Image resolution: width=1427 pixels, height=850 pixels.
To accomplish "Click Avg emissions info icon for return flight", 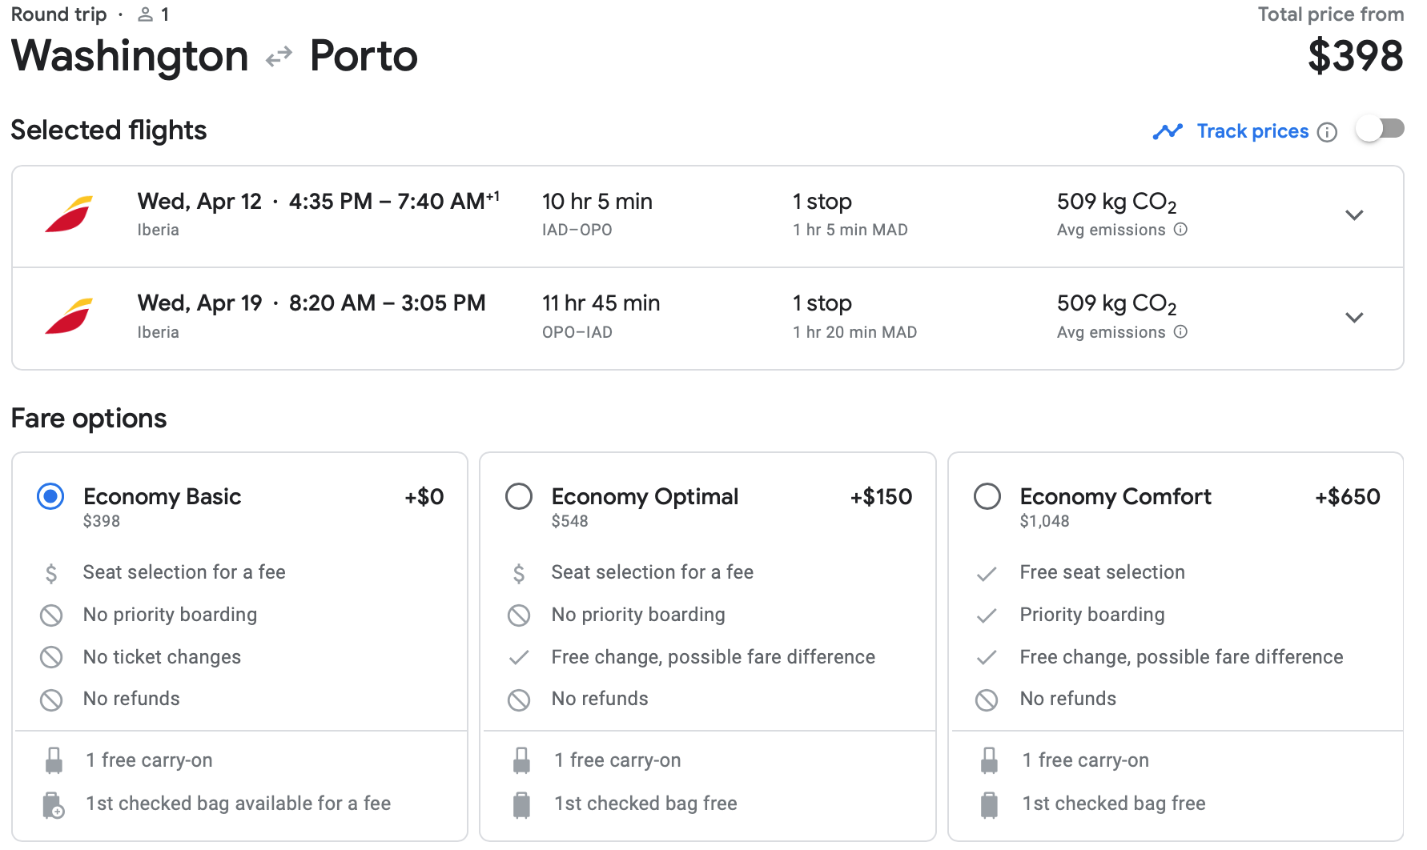I will (x=1180, y=332).
